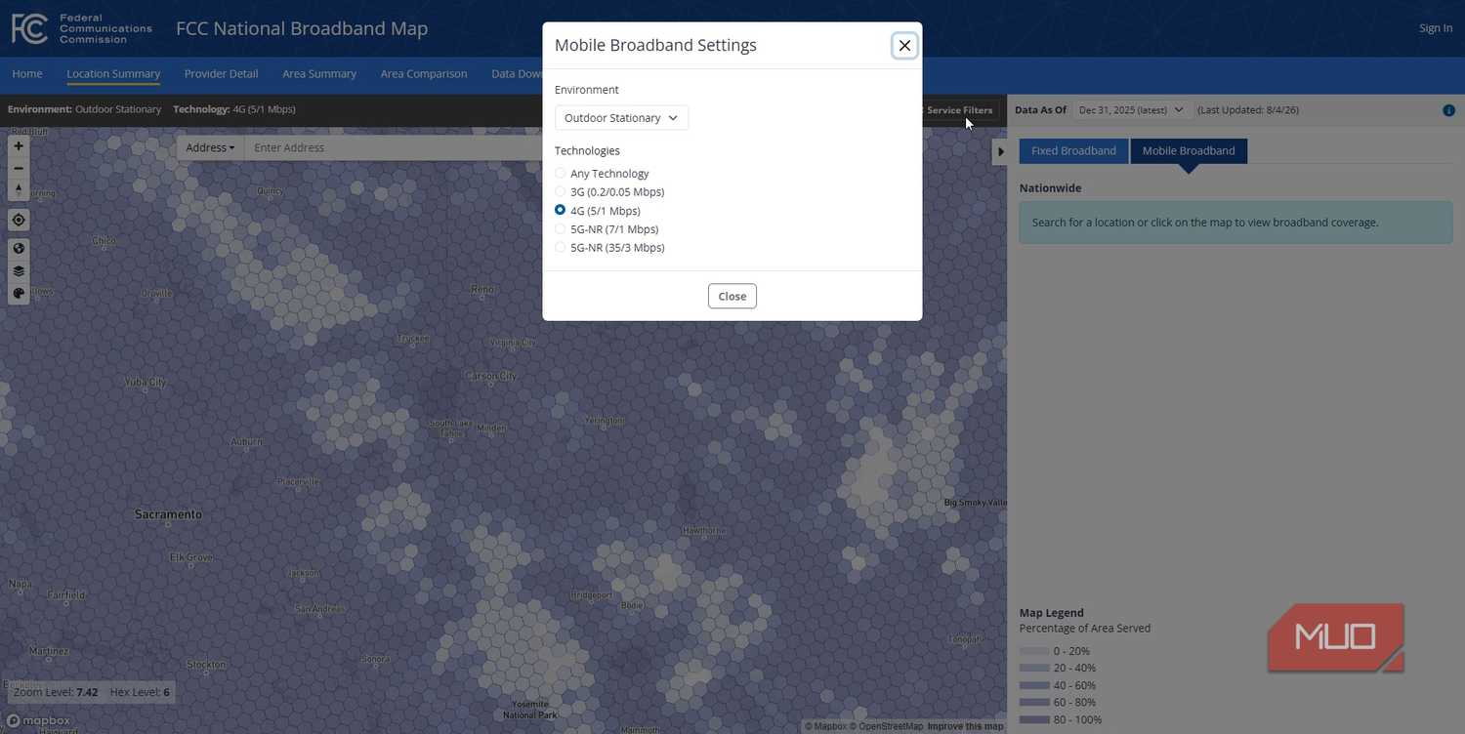Image resolution: width=1465 pixels, height=734 pixels.
Task: Open the map layers stack icon
Action: pyautogui.click(x=19, y=271)
